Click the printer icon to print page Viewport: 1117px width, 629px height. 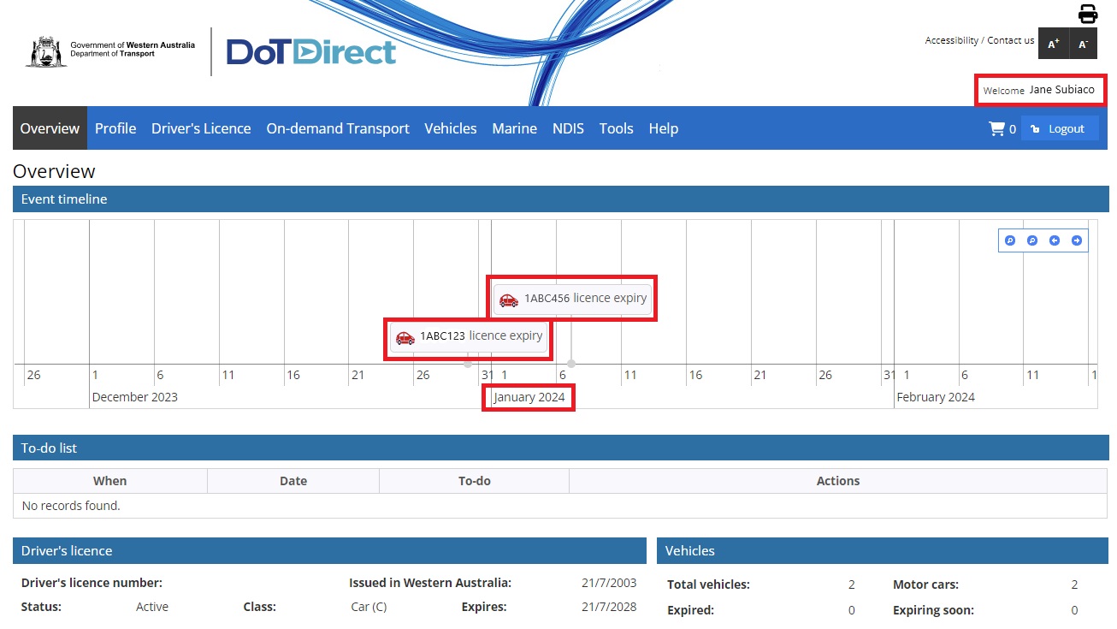click(1087, 14)
